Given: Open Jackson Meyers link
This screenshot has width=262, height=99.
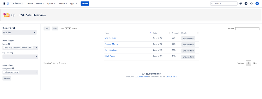Looking at the screenshot, I should pos(111,44).
